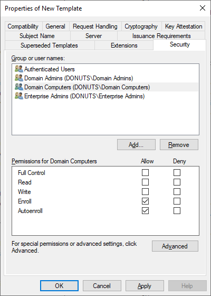Open Advanced permission settings
The image size is (211, 296).
pos(175,246)
